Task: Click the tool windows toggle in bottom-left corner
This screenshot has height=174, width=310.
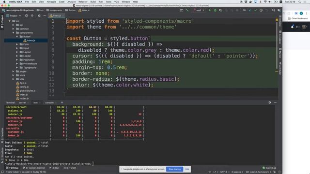Action: tap(2, 172)
